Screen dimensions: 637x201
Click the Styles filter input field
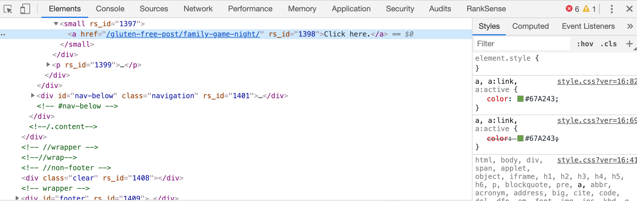click(x=521, y=44)
